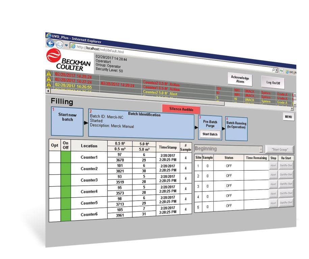Toggle the green On/Off cell for Counter5
309x259 pixels.
(66, 204)
